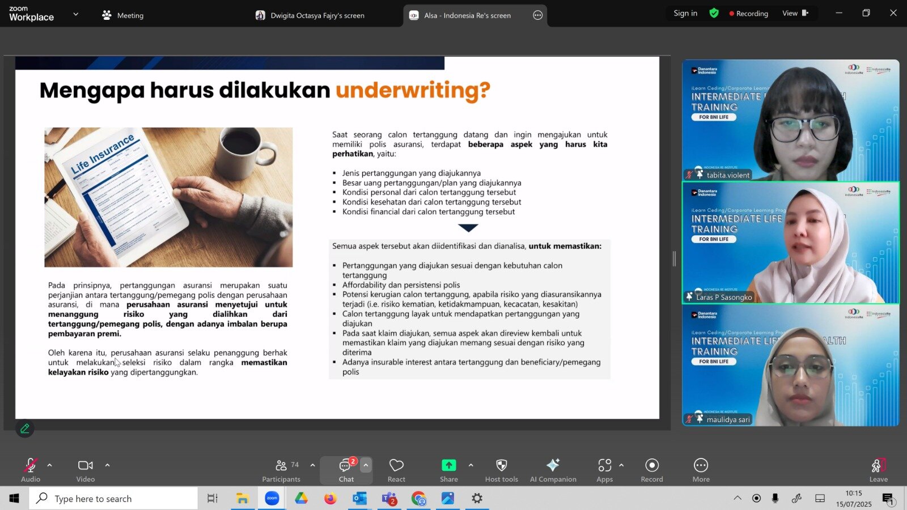Open the annotation pencil tool
The image size is (907, 510).
[25, 429]
